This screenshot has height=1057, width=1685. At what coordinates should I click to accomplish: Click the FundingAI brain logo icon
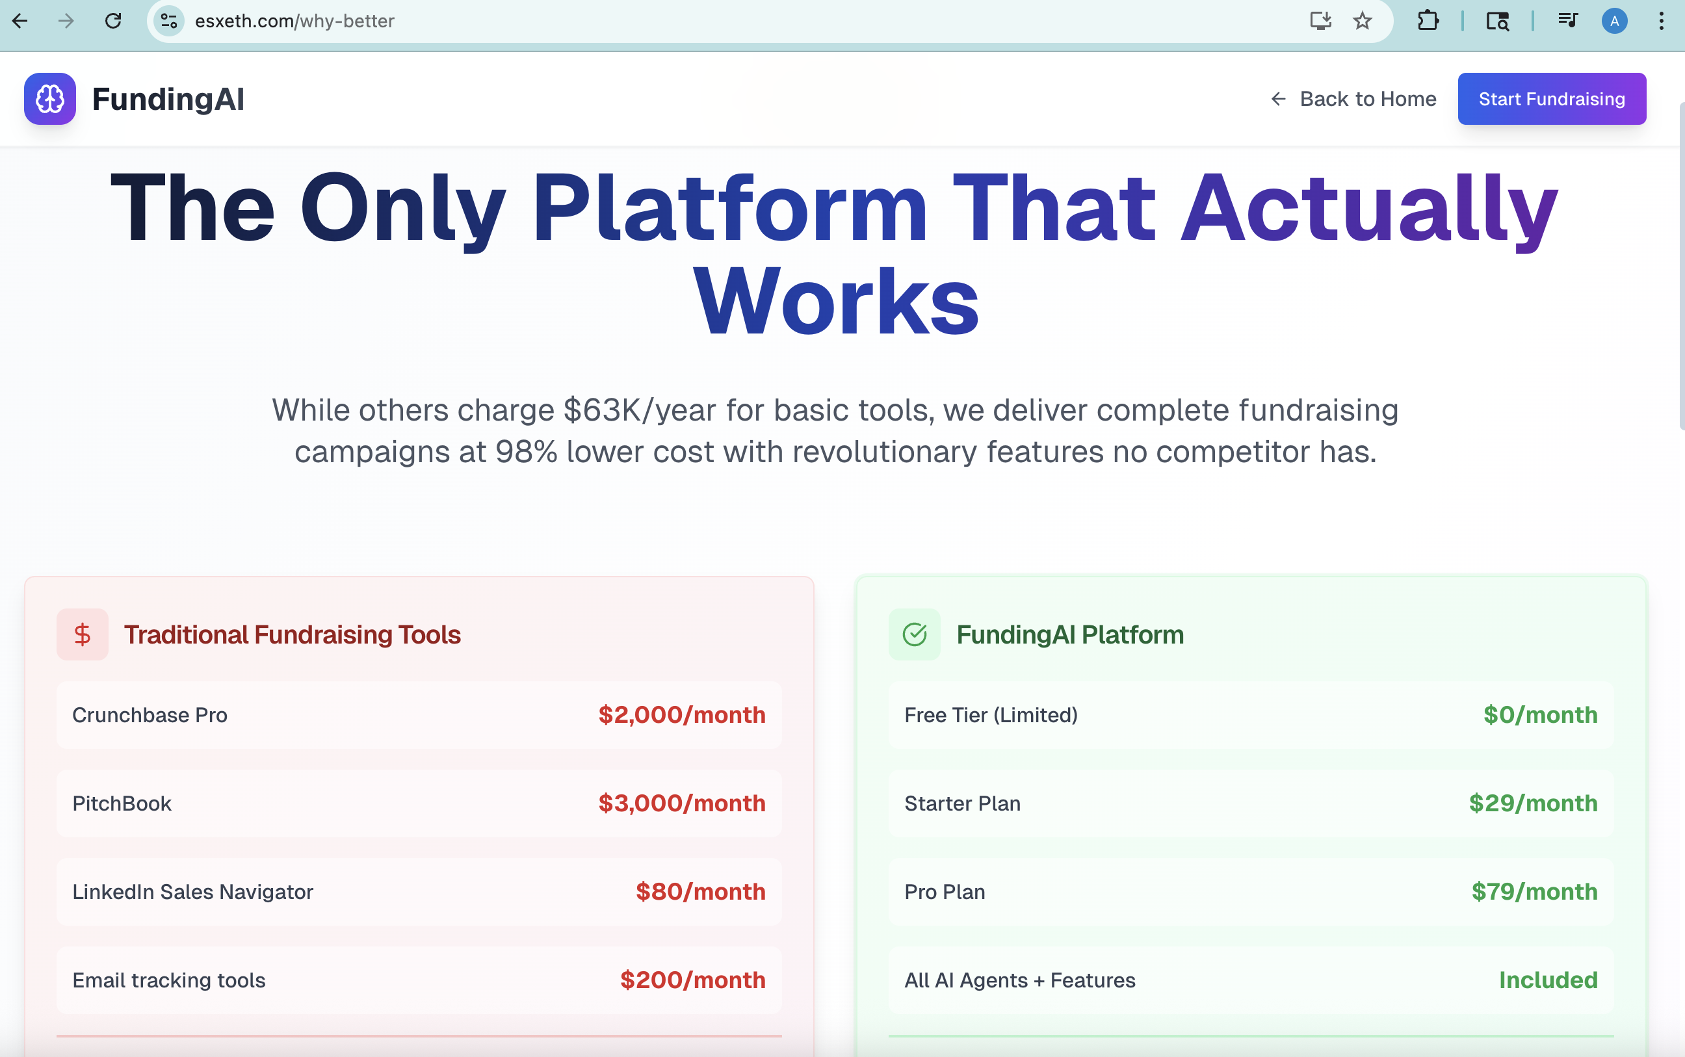(49, 99)
